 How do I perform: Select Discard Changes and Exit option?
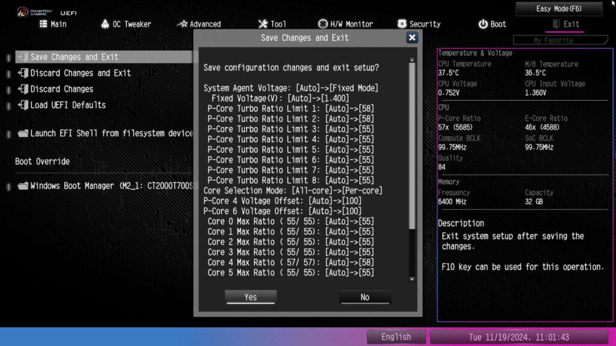(80, 73)
